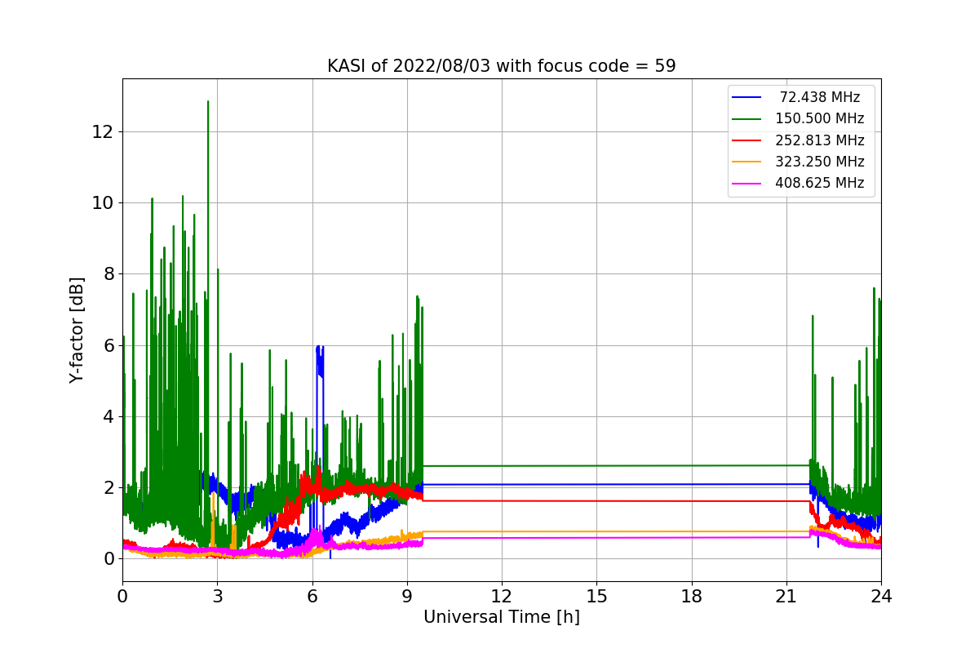Screen dimensions: 979x653
Task: Click the Universal Time [h] axis label
Action: tap(501, 617)
